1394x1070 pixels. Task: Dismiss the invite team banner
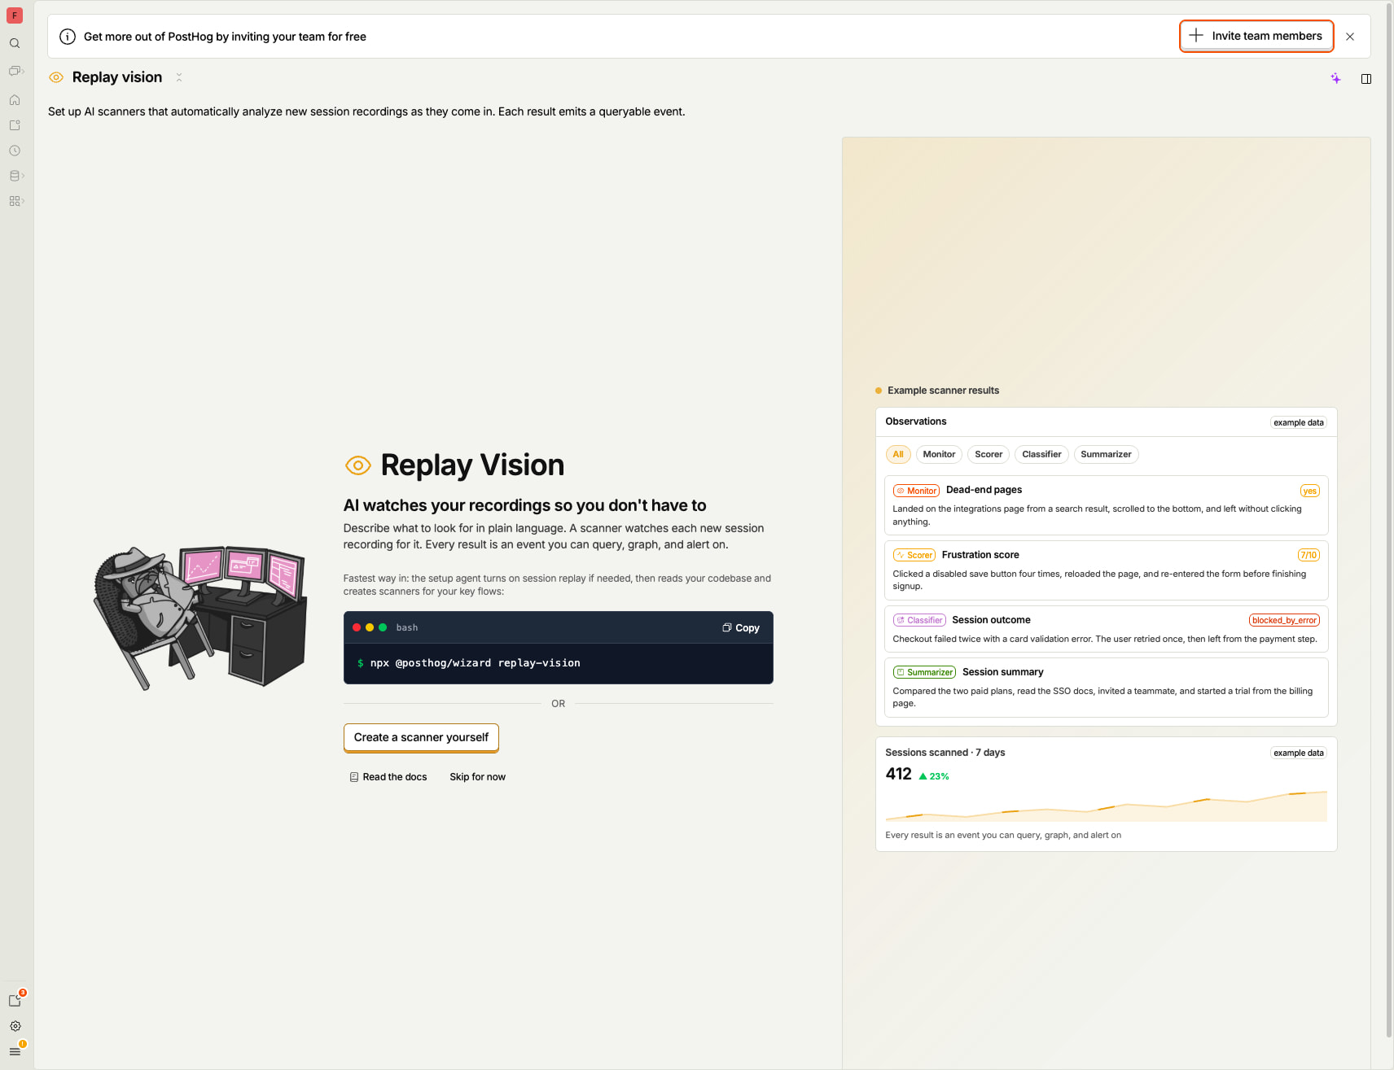[x=1350, y=37]
